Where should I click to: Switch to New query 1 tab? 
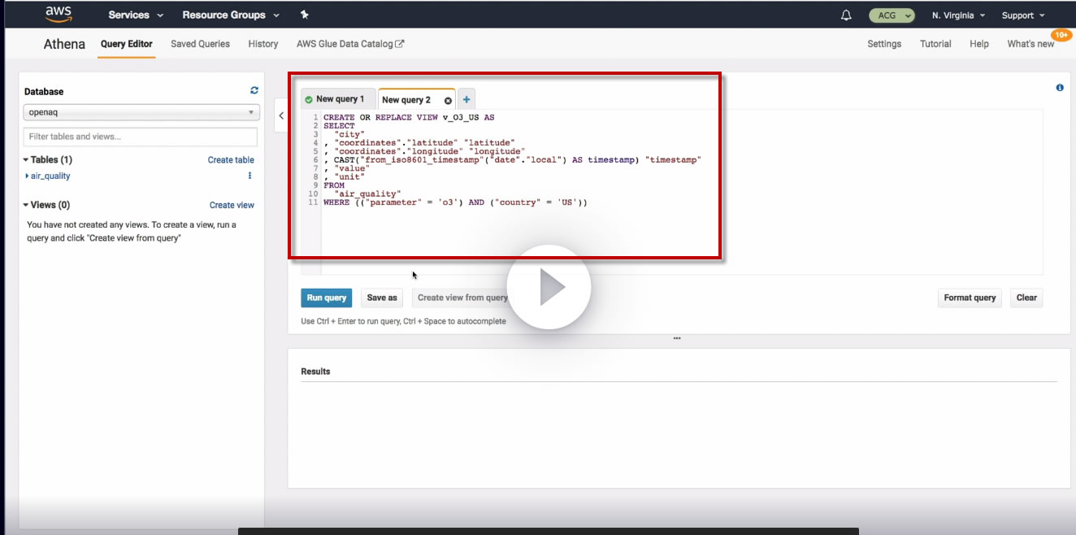point(338,99)
